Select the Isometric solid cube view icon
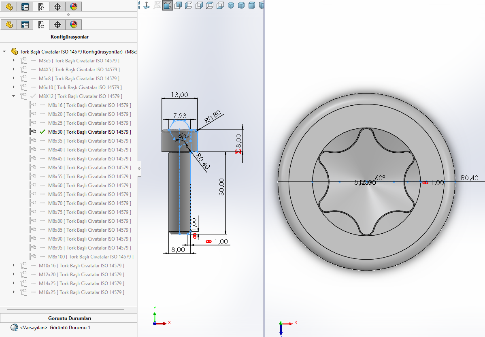This screenshot has width=485, height=337. [231, 5]
